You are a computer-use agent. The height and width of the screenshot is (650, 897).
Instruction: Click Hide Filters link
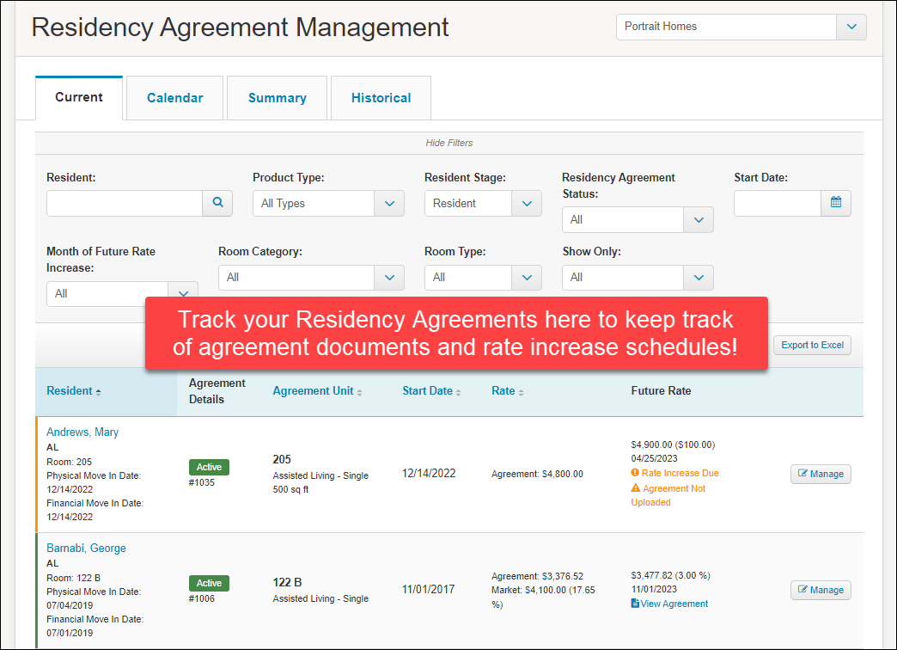click(x=449, y=144)
